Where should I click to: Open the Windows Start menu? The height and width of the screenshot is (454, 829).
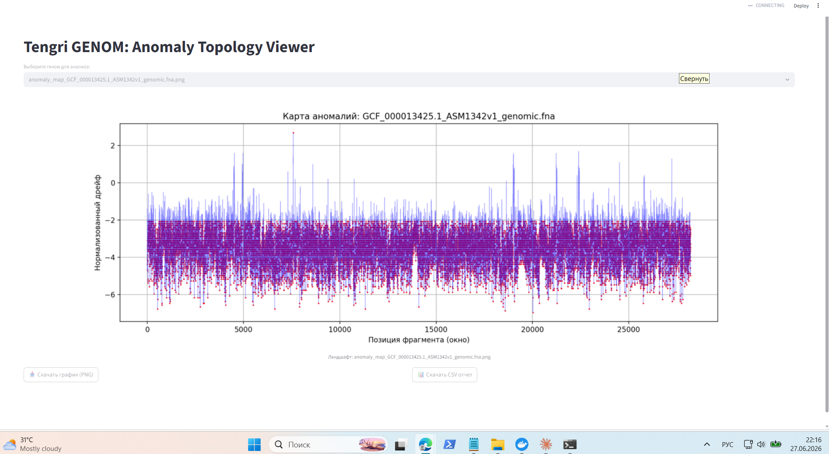coord(254,444)
